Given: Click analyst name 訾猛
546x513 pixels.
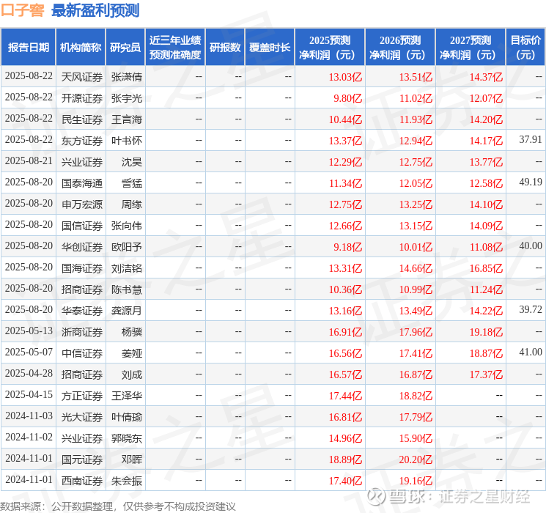Looking at the screenshot, I should pos(132,183).
